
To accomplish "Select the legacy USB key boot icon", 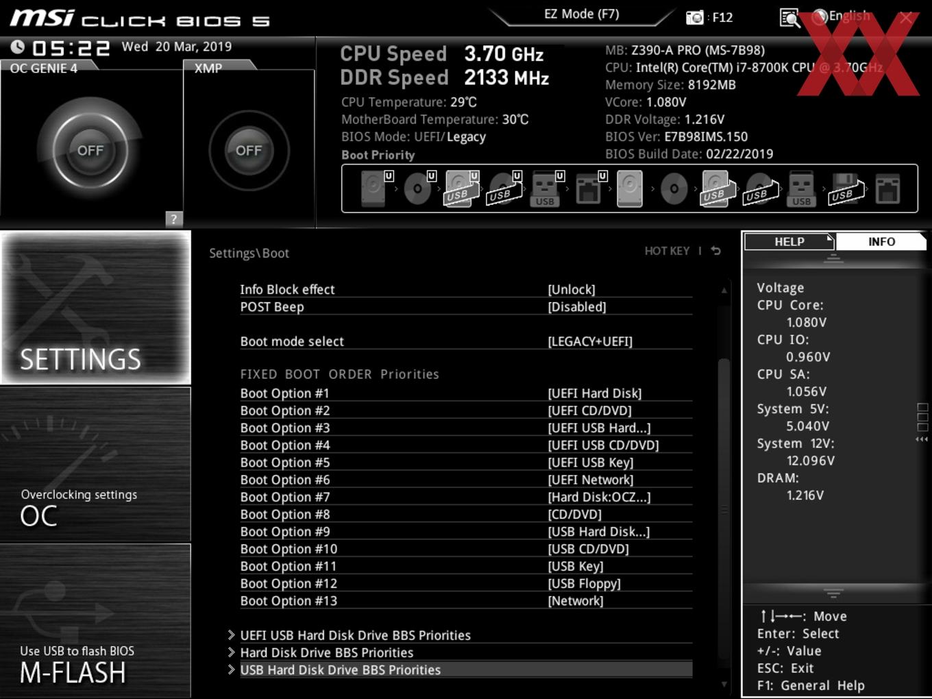I will click(x=802, y=188).
